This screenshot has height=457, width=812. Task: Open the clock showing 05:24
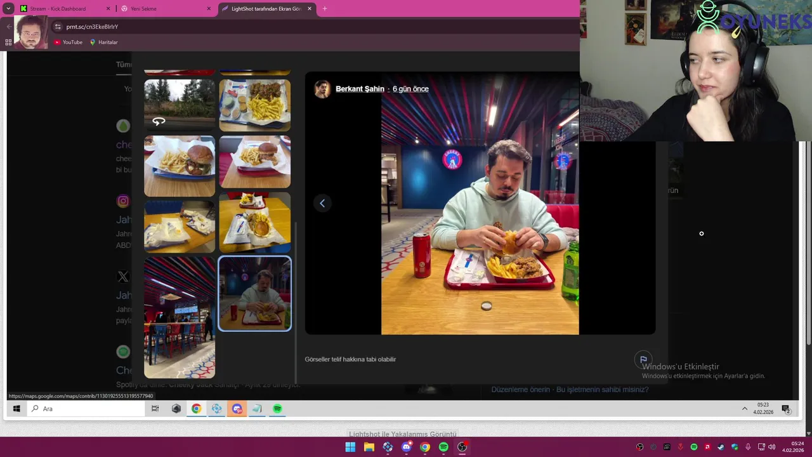793,447
